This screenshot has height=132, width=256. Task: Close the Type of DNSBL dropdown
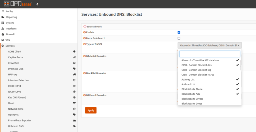[210, 45]
